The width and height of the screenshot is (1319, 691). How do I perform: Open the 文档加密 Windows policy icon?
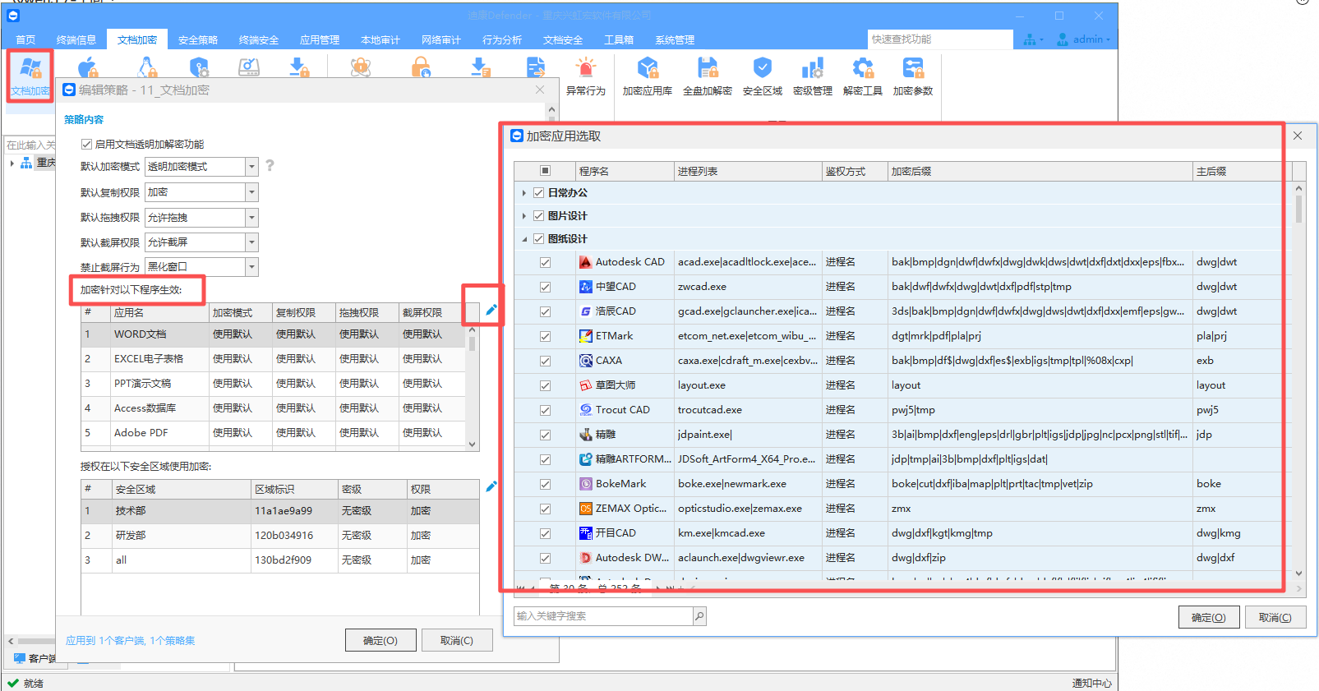[30, 76]
